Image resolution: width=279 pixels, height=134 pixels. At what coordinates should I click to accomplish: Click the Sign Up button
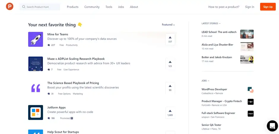point(268,7)
